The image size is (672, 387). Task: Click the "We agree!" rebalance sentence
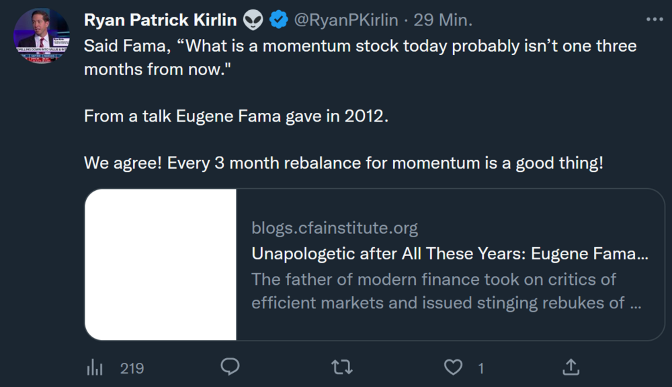(x=343, y=163)
